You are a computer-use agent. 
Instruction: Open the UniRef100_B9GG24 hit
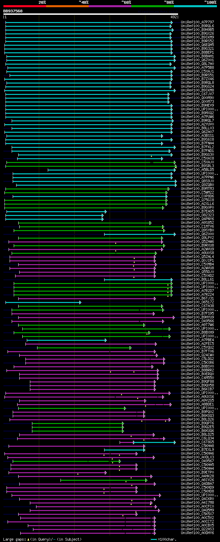[197, 86]
